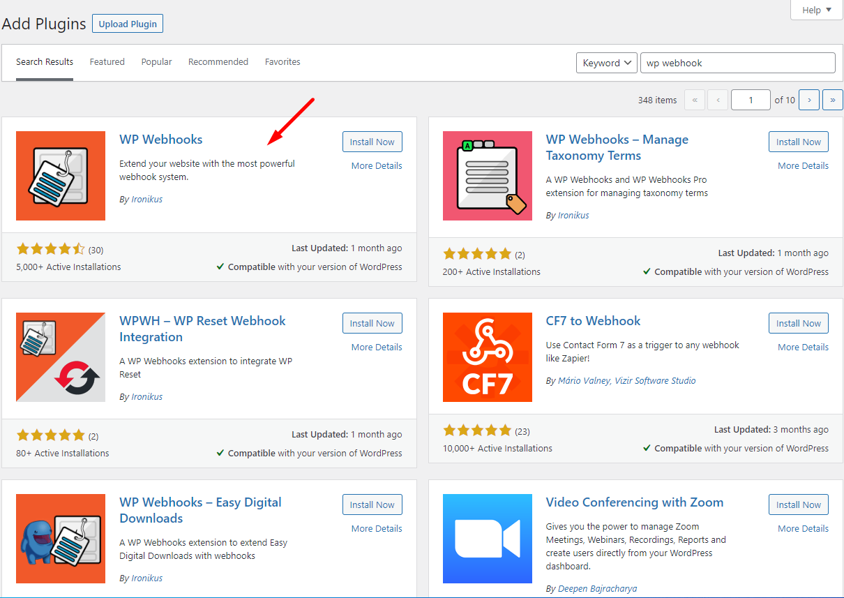This screenshot has width=844, height=598.
Task: Click the 348 items count
Action: point(657,100)
